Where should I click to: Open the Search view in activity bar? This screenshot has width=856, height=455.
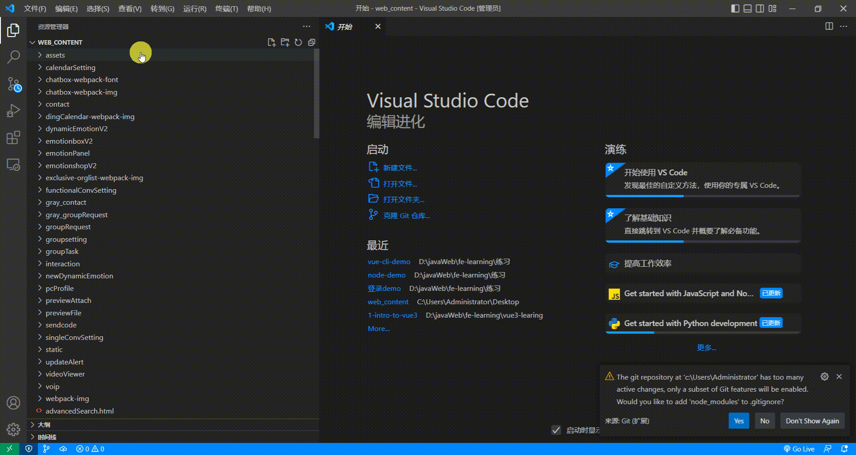13,57
